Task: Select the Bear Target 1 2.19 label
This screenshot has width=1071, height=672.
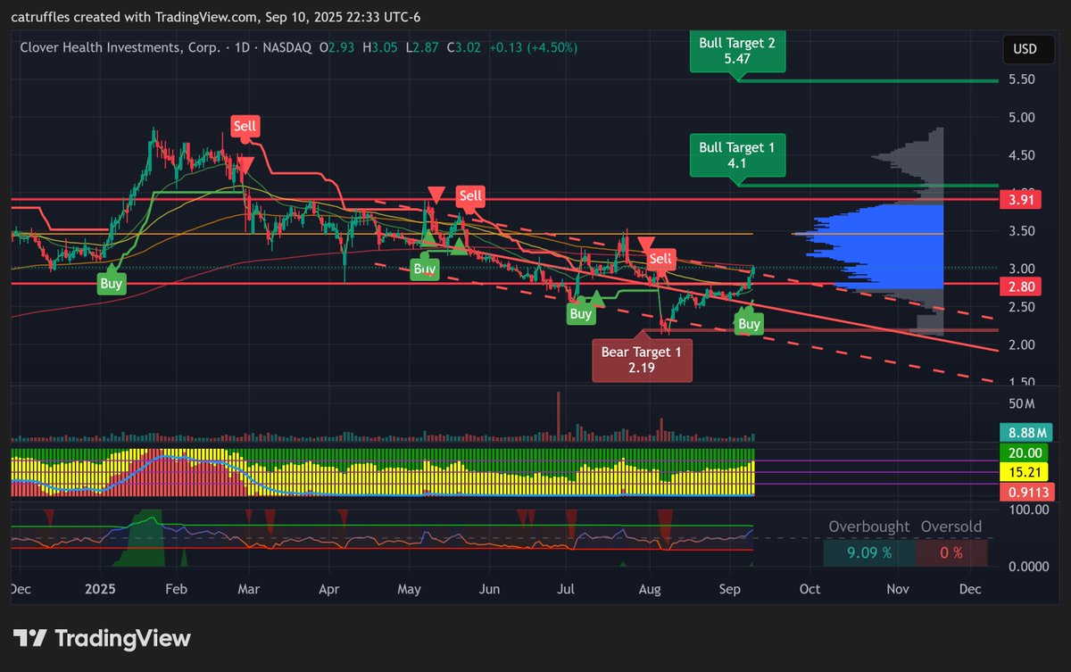Action: pyautogui.click(x=641, y=360)
